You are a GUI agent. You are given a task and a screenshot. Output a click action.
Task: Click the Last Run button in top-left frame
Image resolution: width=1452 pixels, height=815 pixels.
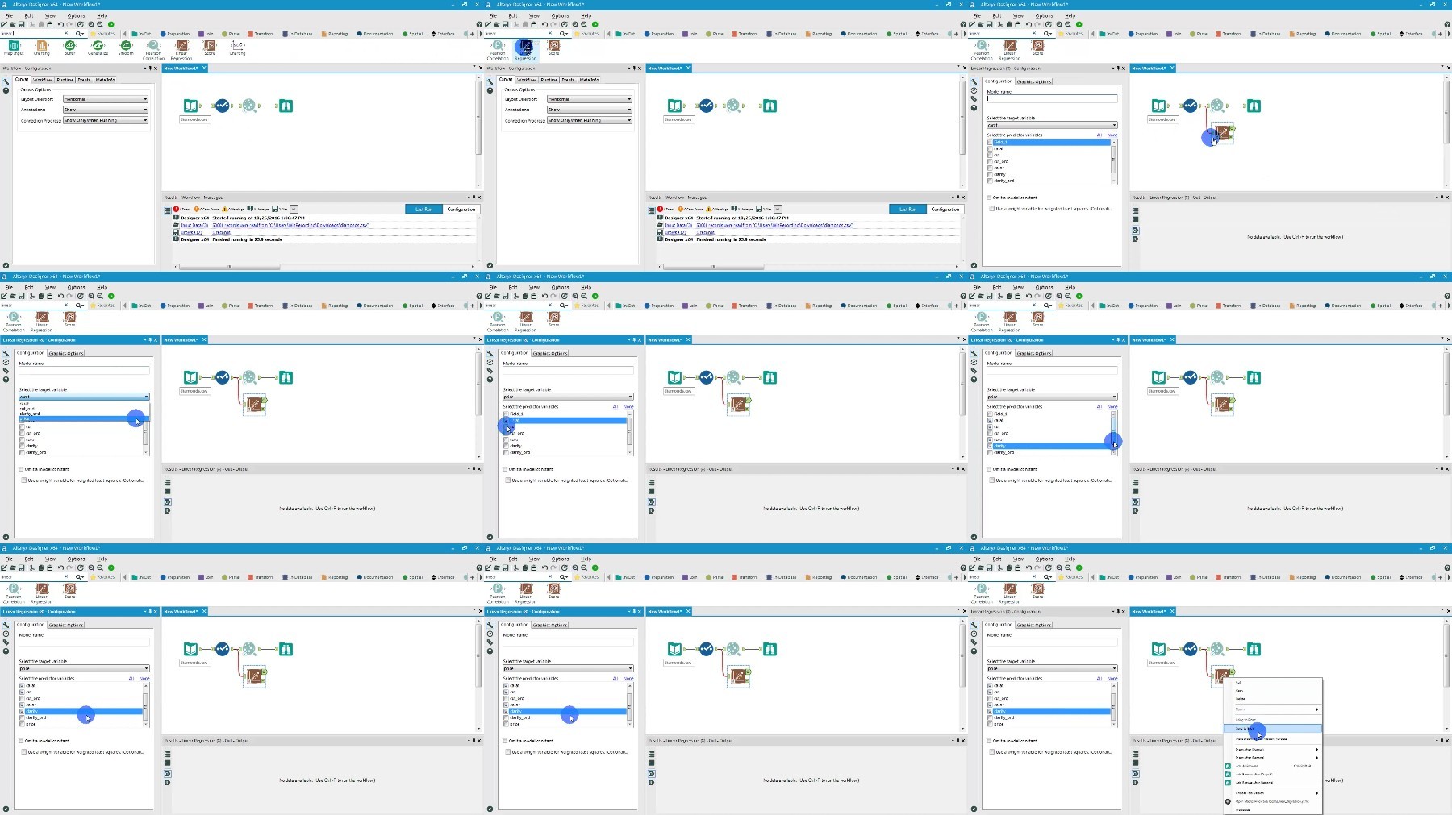point(423,209)
